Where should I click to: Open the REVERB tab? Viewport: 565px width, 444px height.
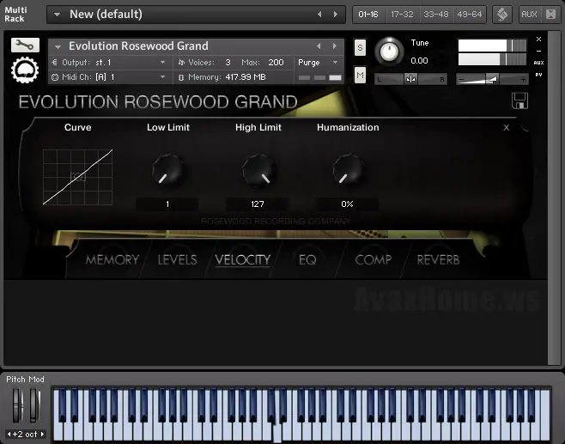438,259
